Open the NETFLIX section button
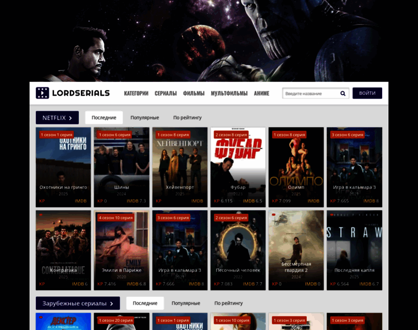Viewport: 418px width, 330px height. [57, 118]
